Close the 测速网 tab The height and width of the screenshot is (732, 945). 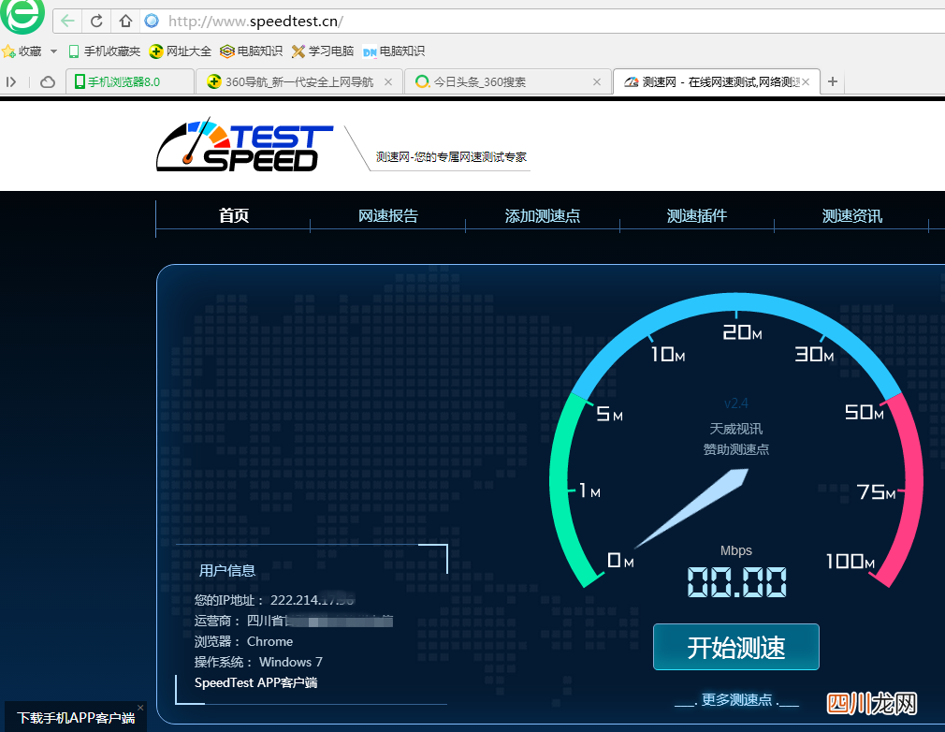click(806, 82)
